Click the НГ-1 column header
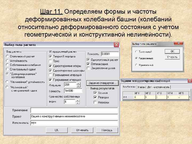This screenshot has width=192, height=144. (139, 93)
